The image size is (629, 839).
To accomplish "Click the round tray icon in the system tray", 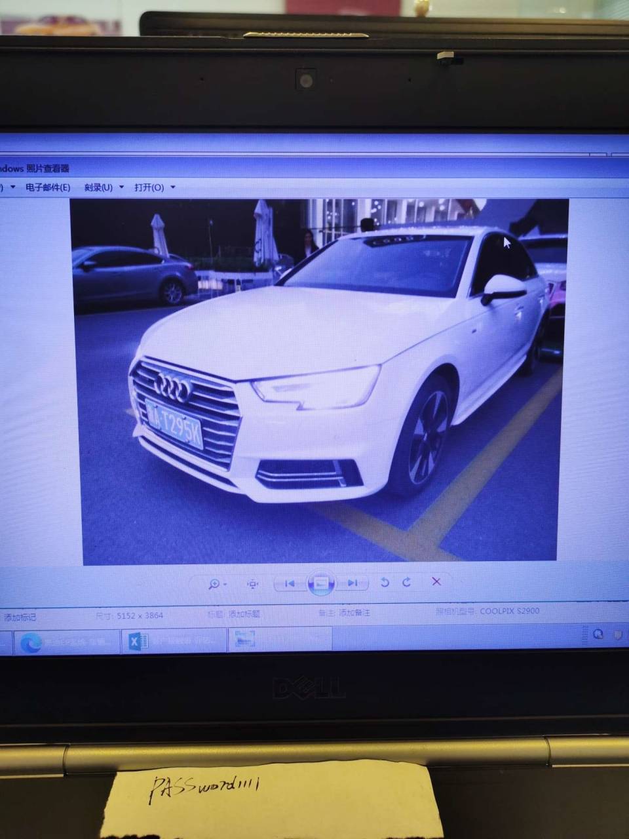I will [x=598, y=634].
